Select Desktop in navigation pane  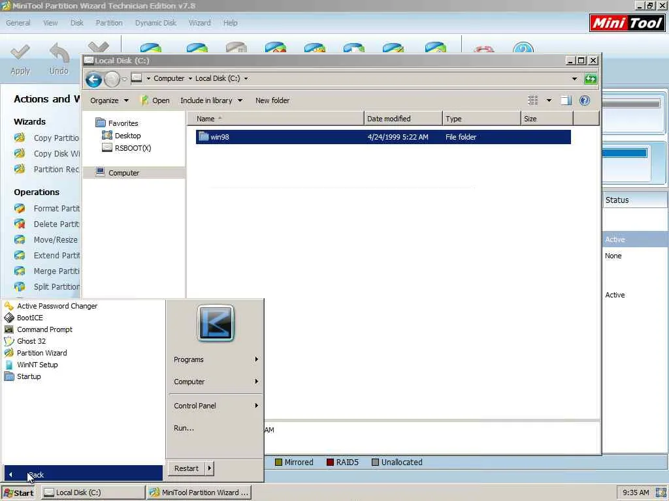pos(122,136)
